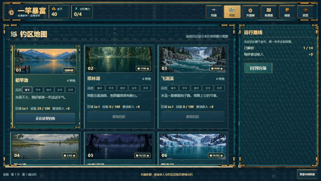Click the 当前钓区 badge on zone 01
Image resolution: width=321 pixels, height=181 pixels.
click(69, 70)
